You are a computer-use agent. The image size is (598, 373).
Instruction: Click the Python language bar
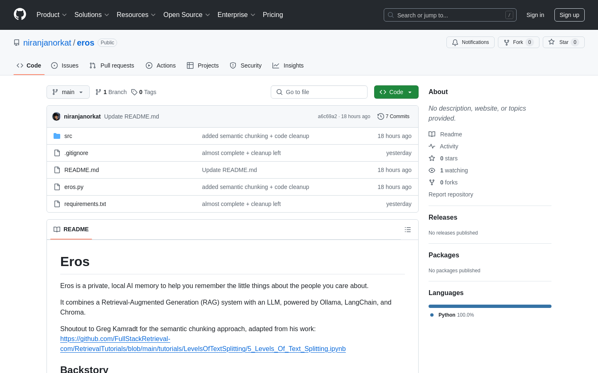[x=490, y=306]
